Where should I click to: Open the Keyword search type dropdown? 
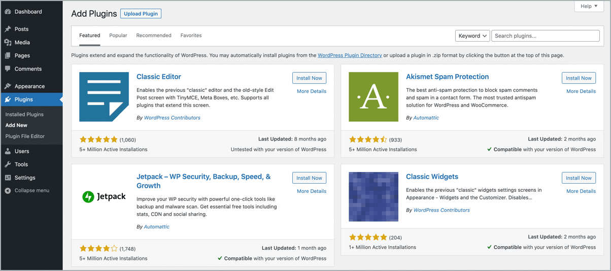pos(472,36)
